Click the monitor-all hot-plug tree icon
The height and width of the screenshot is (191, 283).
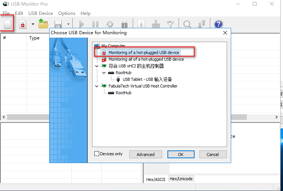point(104,59)
